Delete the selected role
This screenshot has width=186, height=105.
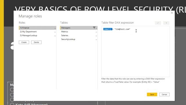pyautogui.click(x=36, y=42)
